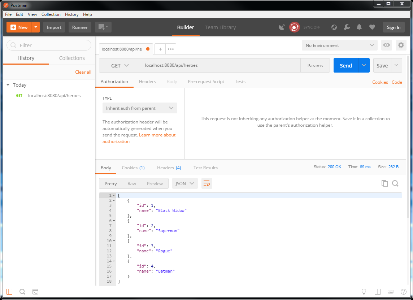Fold line 2 object in response

pos(114,200)
